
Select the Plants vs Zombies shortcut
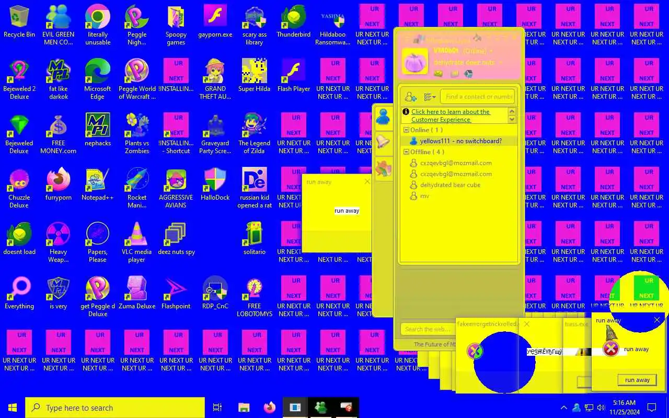[137, 134]
